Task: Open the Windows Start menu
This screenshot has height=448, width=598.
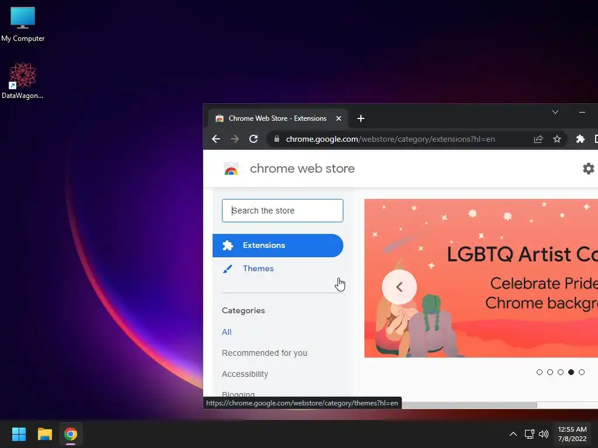Action: [19, 434]
